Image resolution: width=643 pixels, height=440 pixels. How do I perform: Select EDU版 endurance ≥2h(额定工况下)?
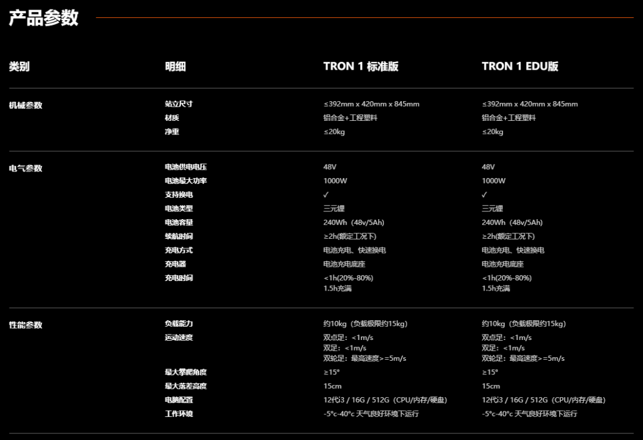[508, 236]
